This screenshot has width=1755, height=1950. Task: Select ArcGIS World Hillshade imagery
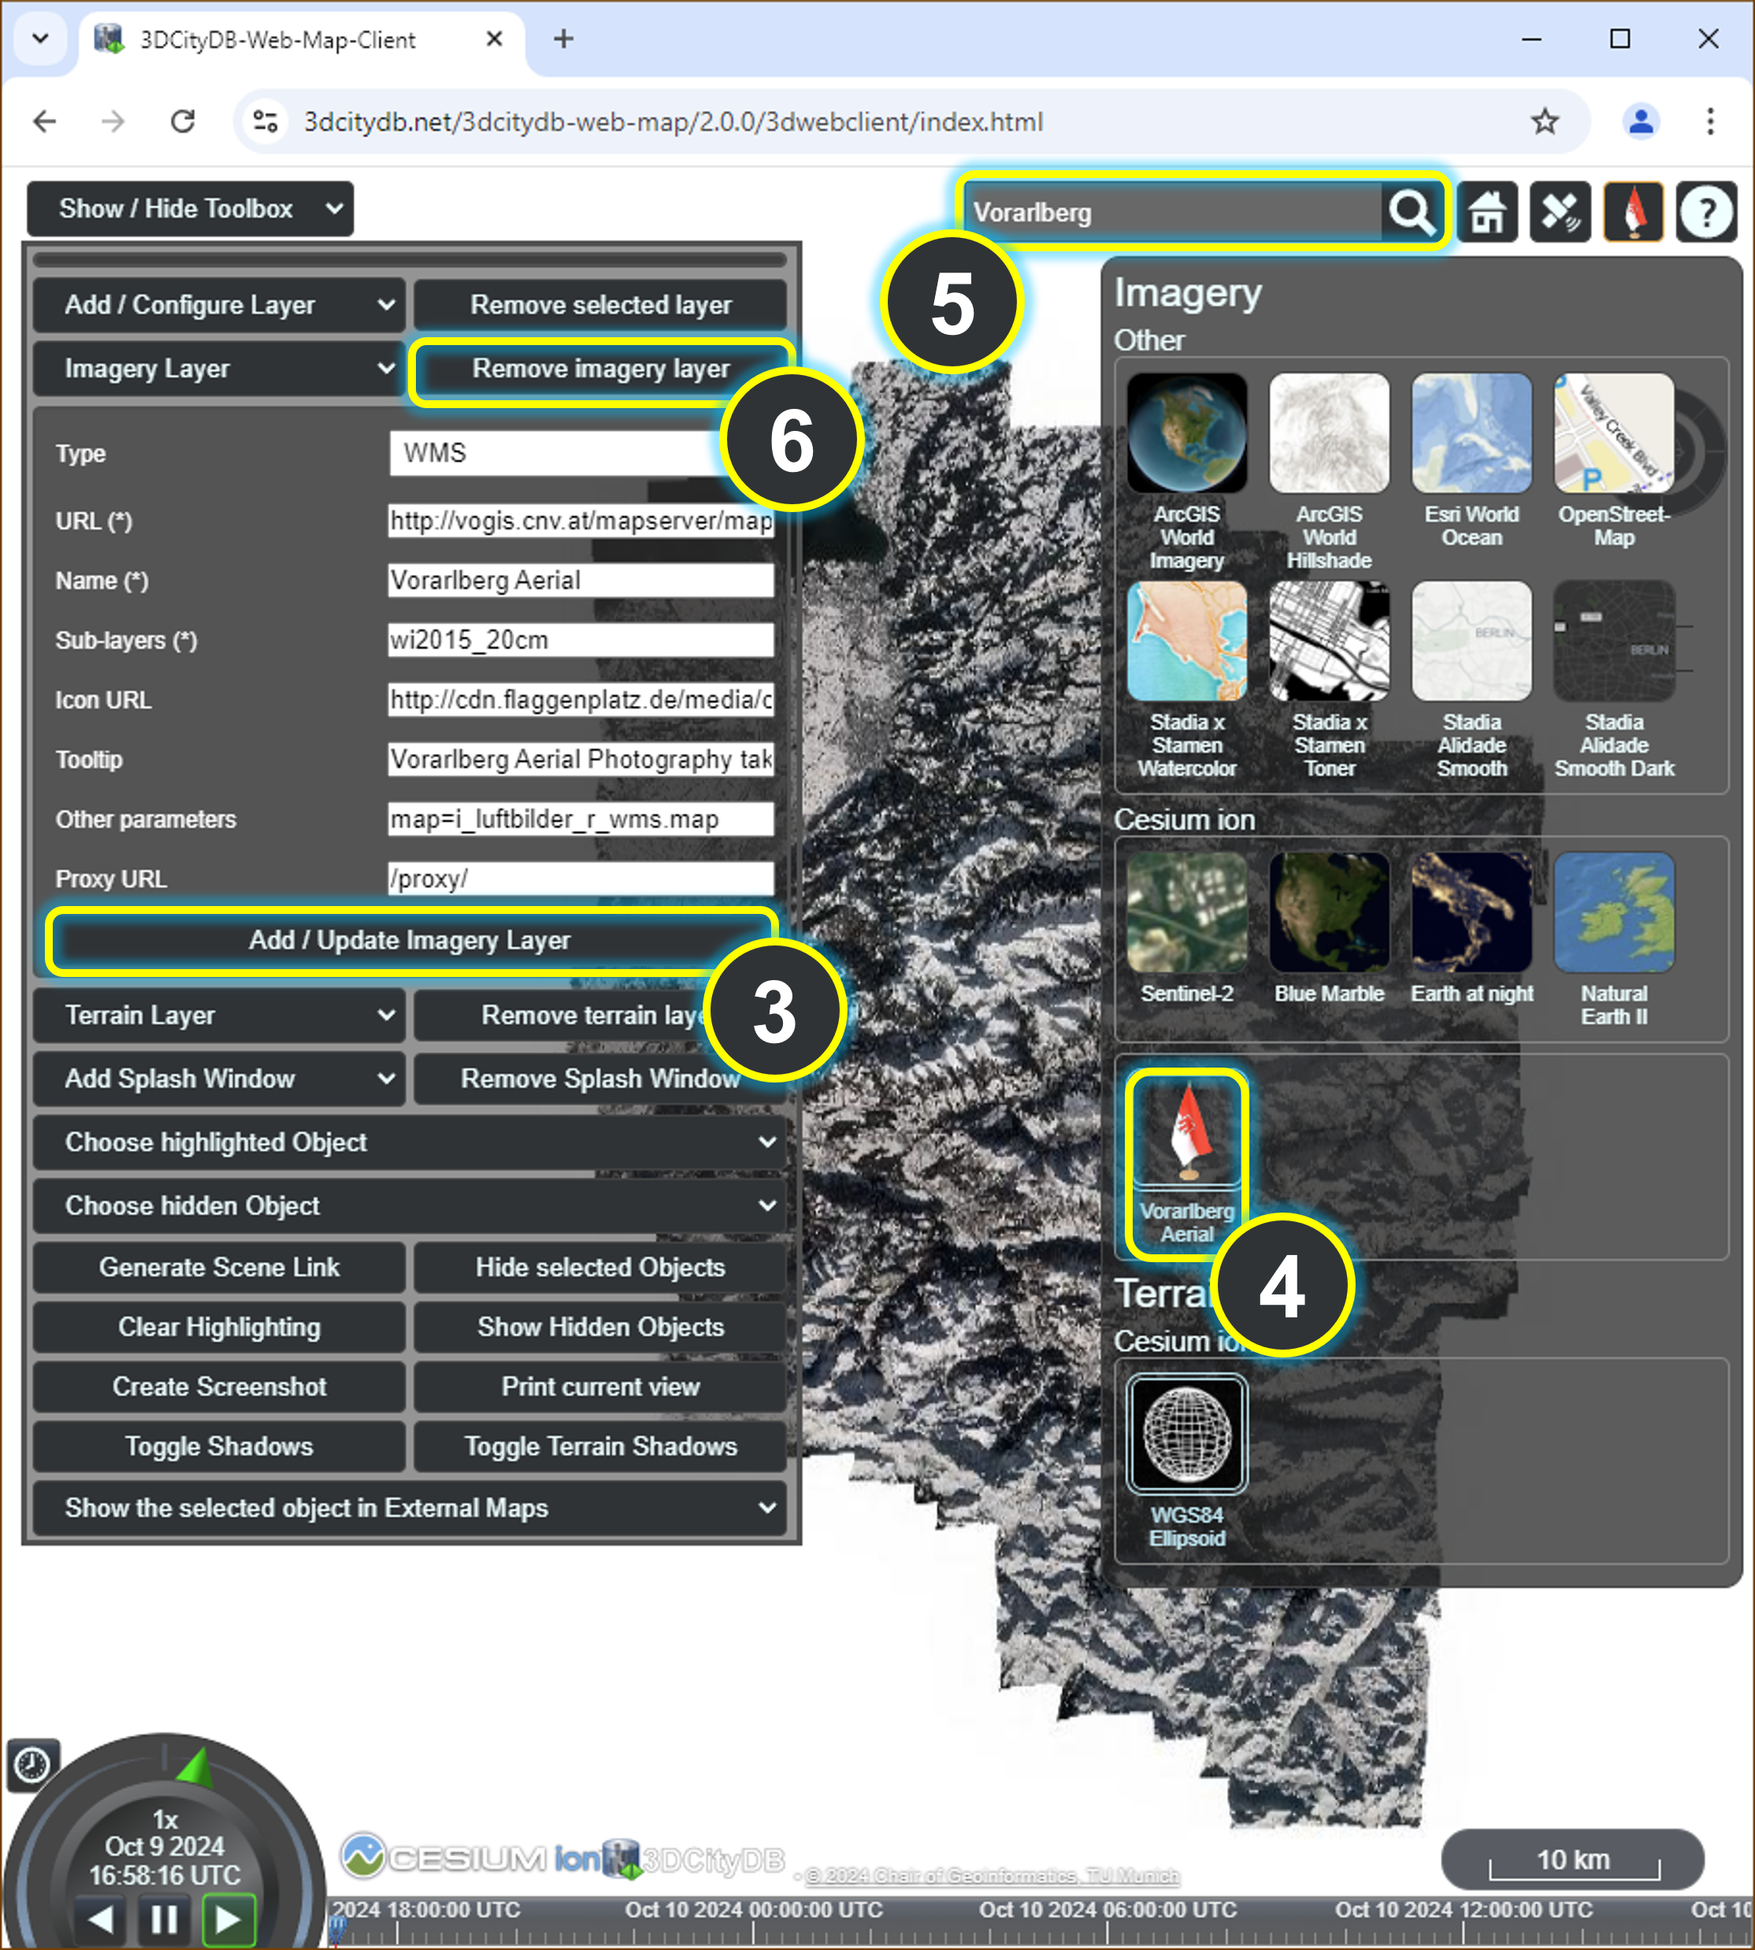click(x=1329, y=433)
